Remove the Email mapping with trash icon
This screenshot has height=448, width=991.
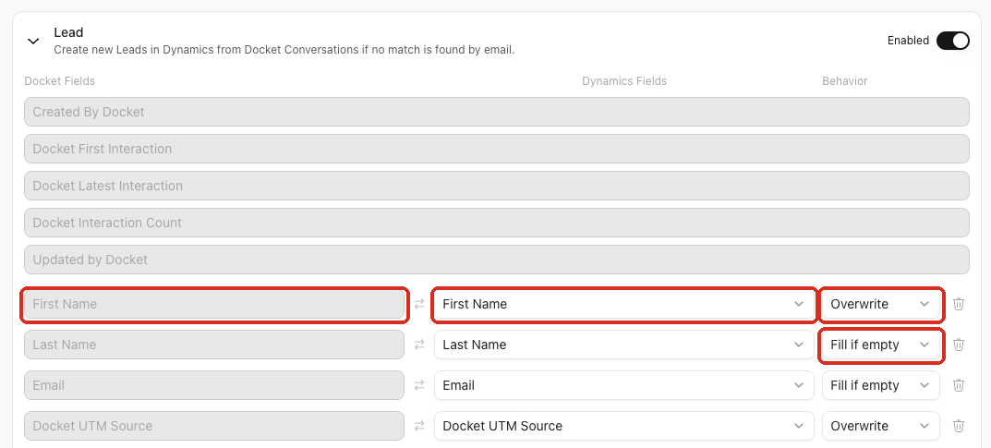pyautogui.click(x=958, y=385)
